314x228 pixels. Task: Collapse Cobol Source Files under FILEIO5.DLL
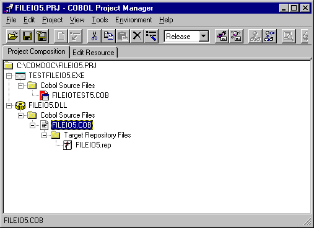[20, 115]
